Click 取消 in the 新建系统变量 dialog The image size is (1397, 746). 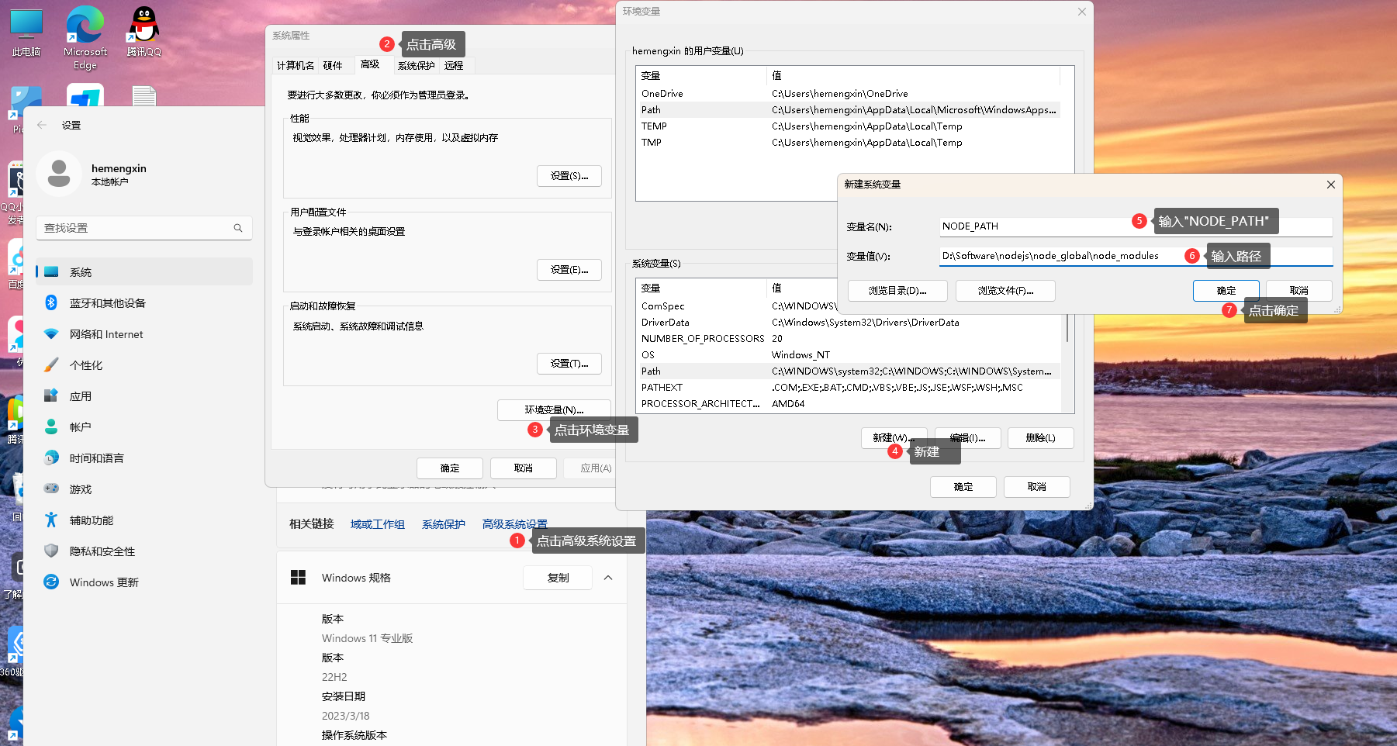[1299, 291]
